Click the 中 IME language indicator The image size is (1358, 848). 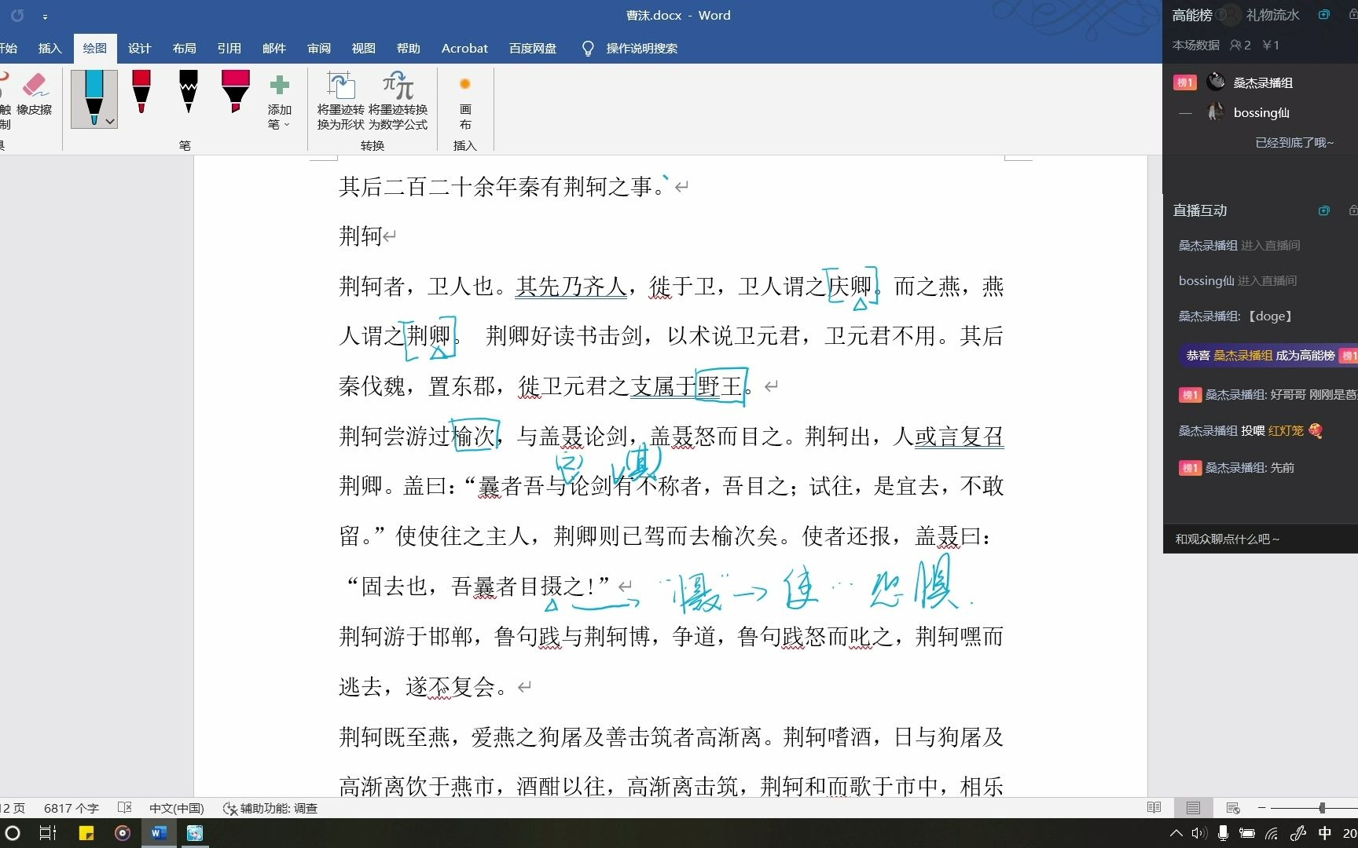pyautogui.click(x=1325, y=833)
